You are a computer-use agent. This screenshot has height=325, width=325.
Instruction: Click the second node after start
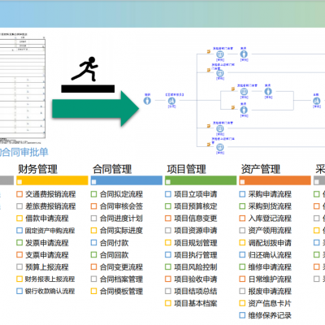(171, 102)
